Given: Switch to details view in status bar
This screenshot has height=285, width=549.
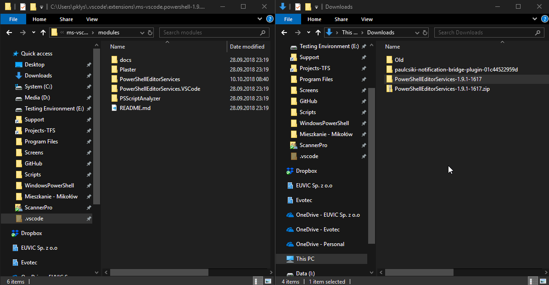Looking at the screenshot, I should pyautogui.click(x=257, y=281).
